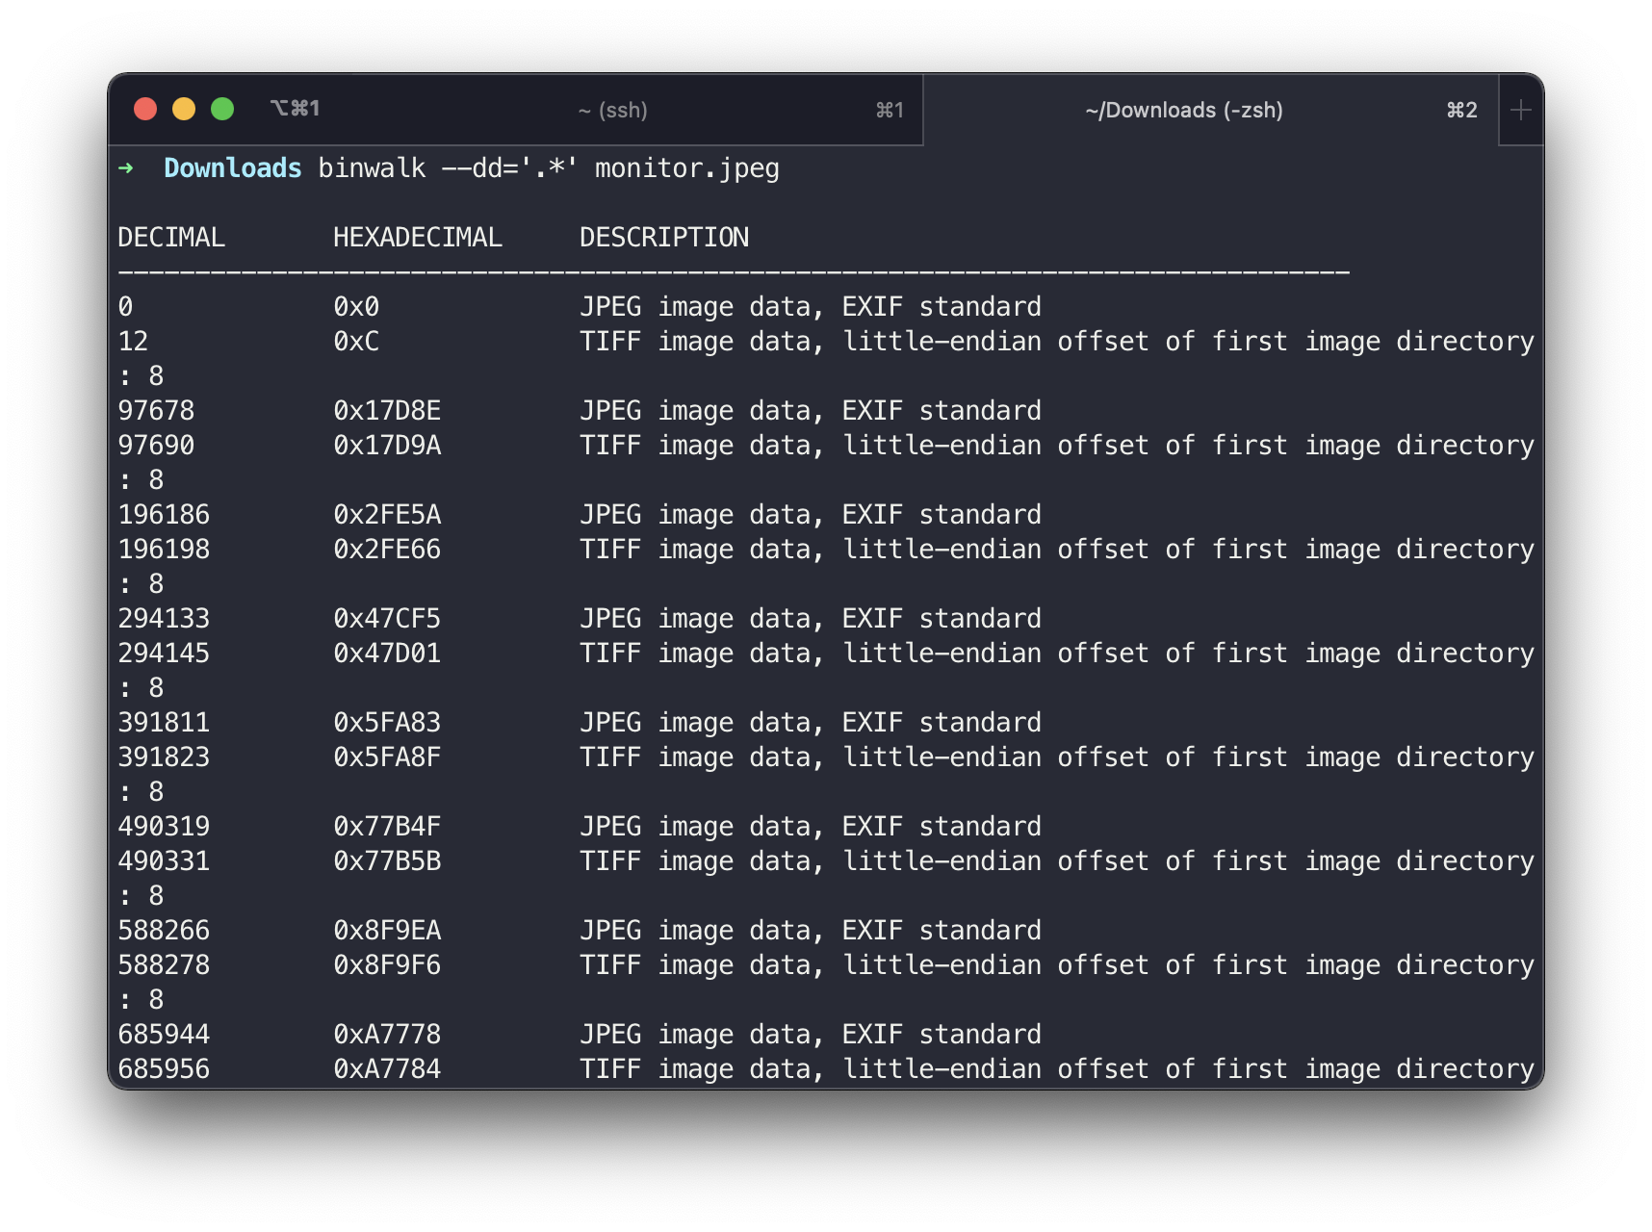Click the Downloads directory prompt label
The height and width of the screenshot is (1232, 1652).
233,168
